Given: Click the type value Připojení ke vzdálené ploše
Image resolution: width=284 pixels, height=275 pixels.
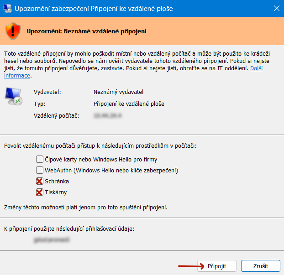Looking at the screenshot, I should pyautogui.click(x=129, y=104).
